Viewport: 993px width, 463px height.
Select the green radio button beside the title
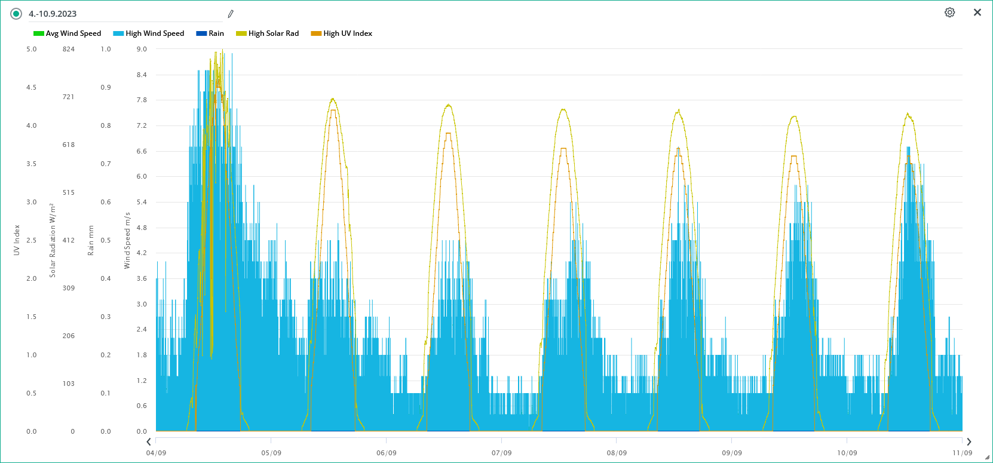click(x=16, y=14)
